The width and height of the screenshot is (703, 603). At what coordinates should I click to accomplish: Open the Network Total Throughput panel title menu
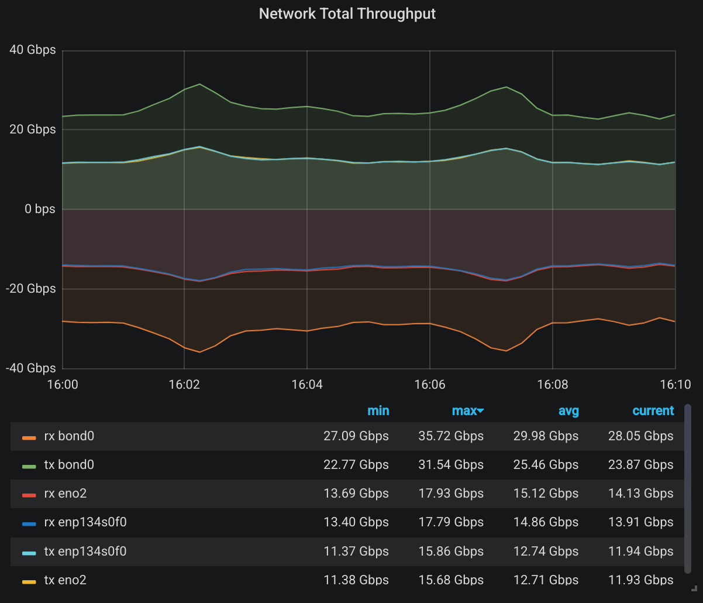click(347, 13)
